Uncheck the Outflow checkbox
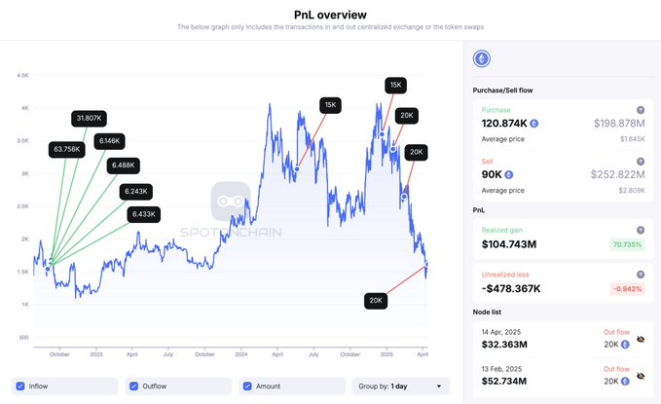The image size is (661, 404). click(134, 386)
